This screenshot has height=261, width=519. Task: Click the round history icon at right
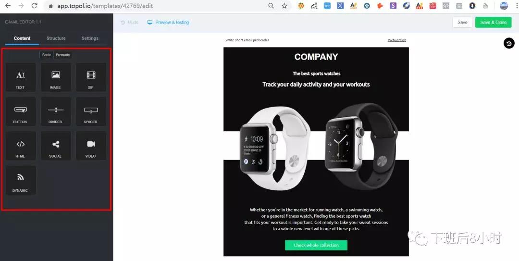[509, 43]
